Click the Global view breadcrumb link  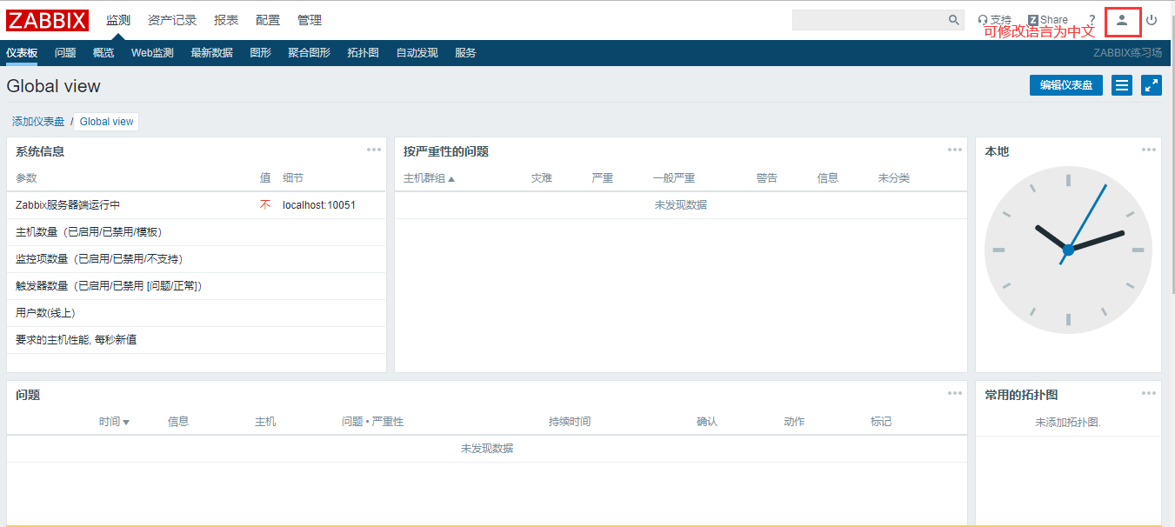(x=107, y=122)
